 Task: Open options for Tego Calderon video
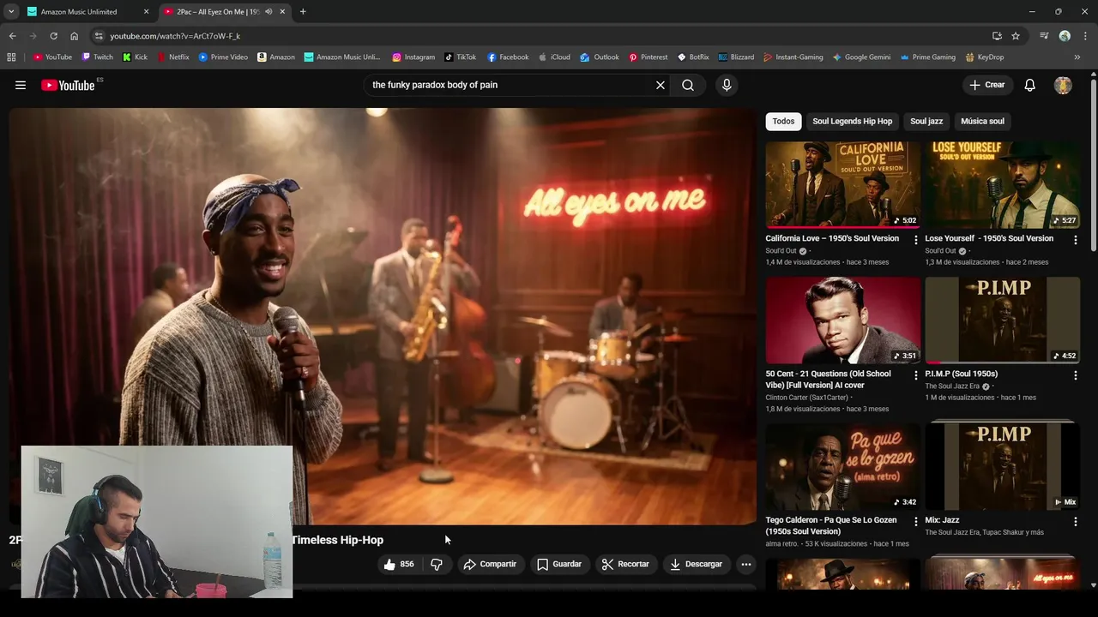click(x=915, y=521)
